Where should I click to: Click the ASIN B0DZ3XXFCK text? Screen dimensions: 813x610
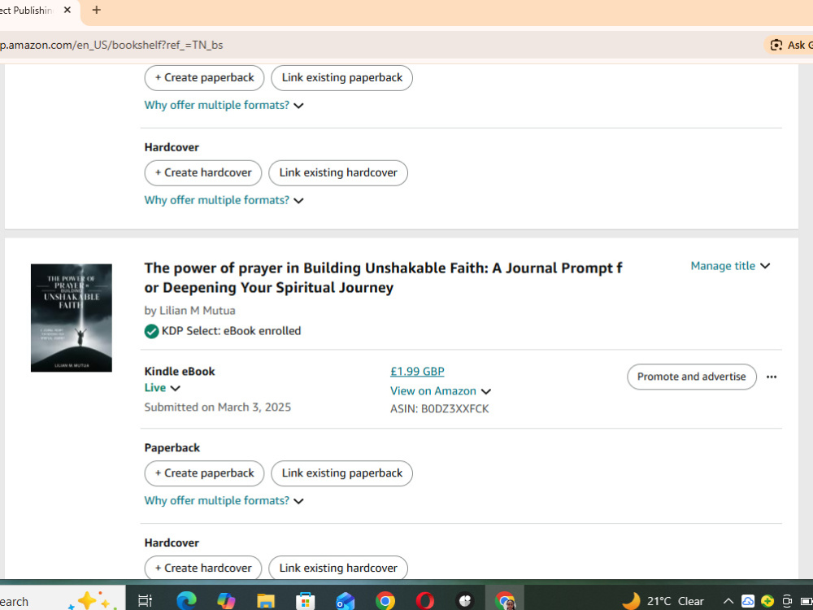coord(440,409)
